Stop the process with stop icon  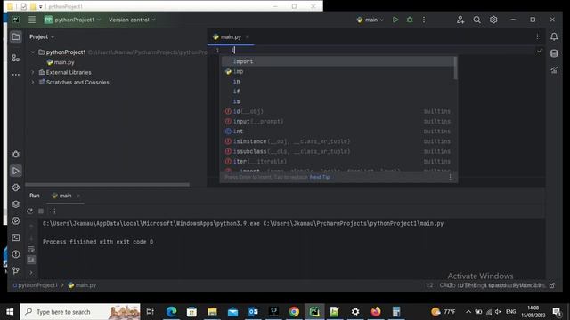(x=41, y=212)
